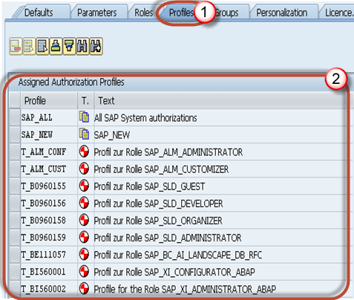Image resolution: width=354 pixels, height=300 pixels.
Task: Click the Find binoculars icon
Action: click(82, 46)
